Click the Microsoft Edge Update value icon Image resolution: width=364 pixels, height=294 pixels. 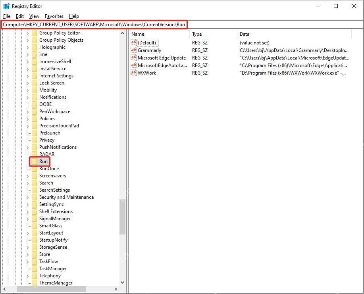[x=133, y=58]
